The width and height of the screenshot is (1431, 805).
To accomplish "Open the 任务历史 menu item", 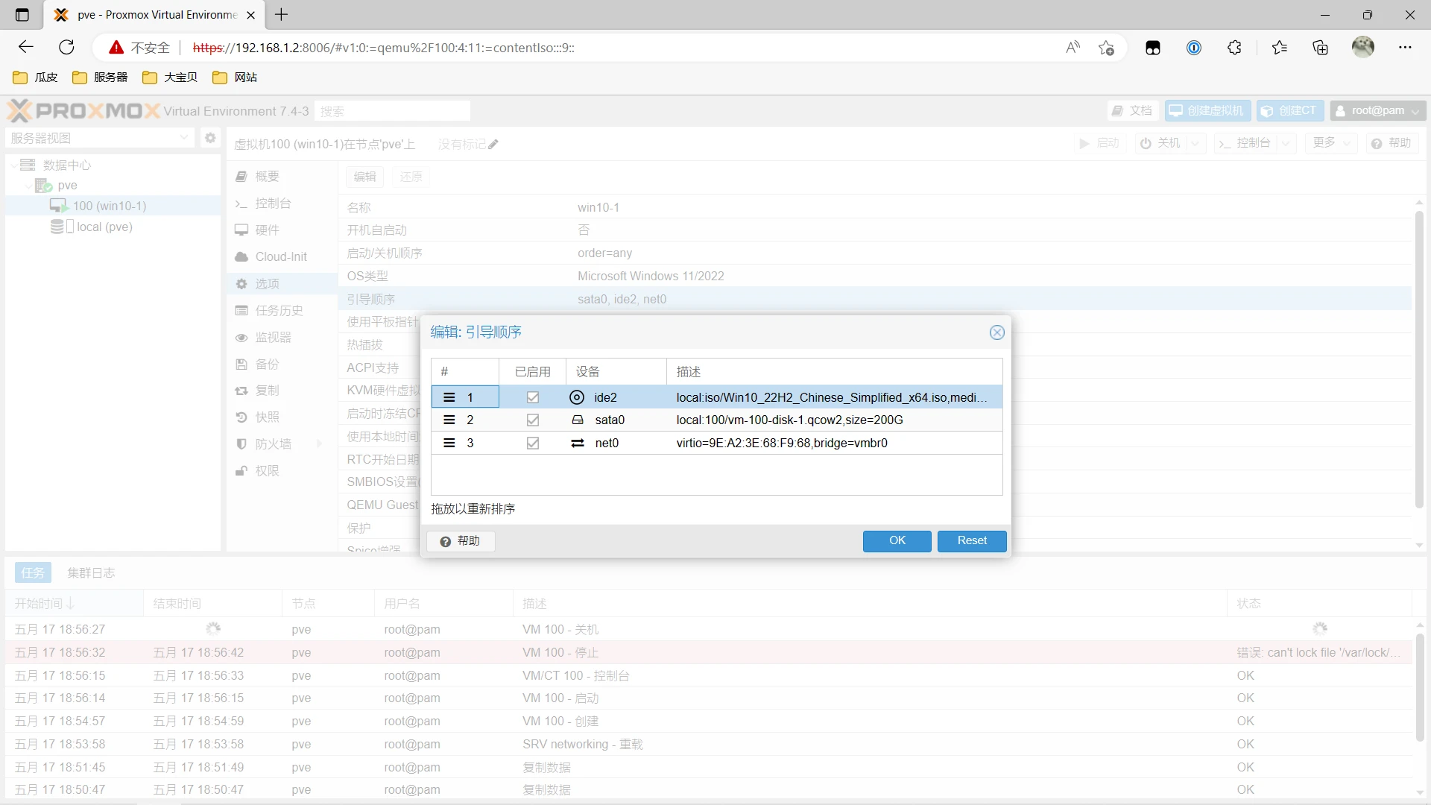I will pos(281,311).
